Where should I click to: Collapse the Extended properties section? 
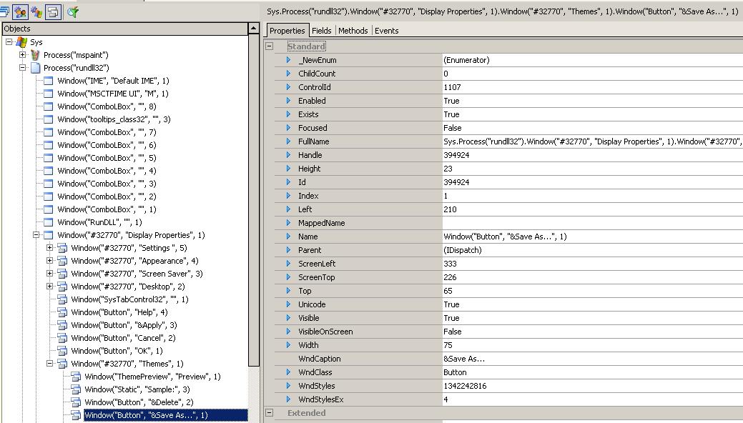[270, 413]
